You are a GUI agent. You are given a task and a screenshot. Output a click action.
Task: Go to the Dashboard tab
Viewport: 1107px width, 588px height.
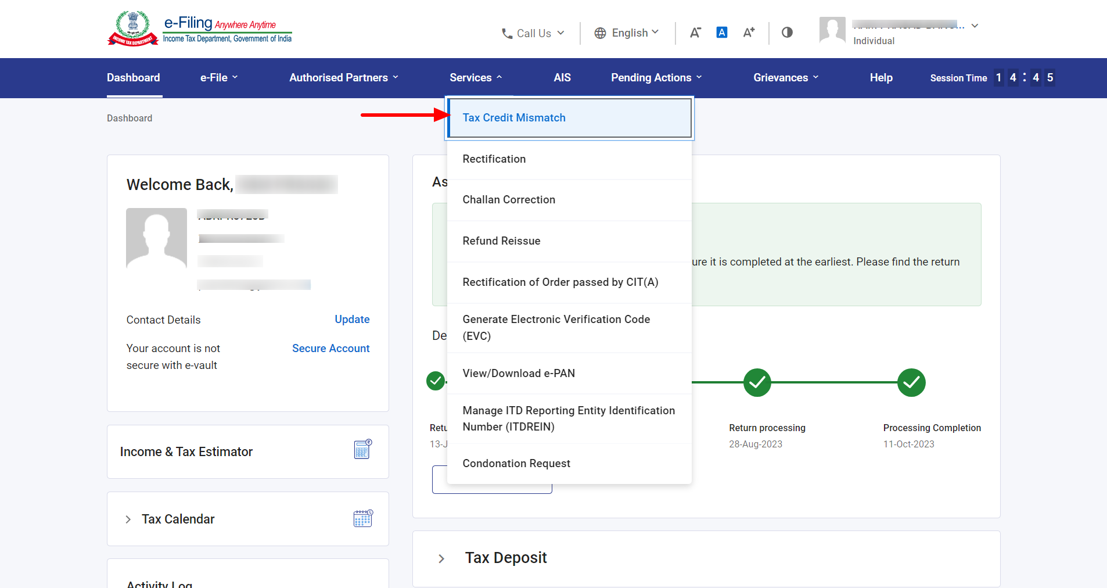[x=134, y=77]
